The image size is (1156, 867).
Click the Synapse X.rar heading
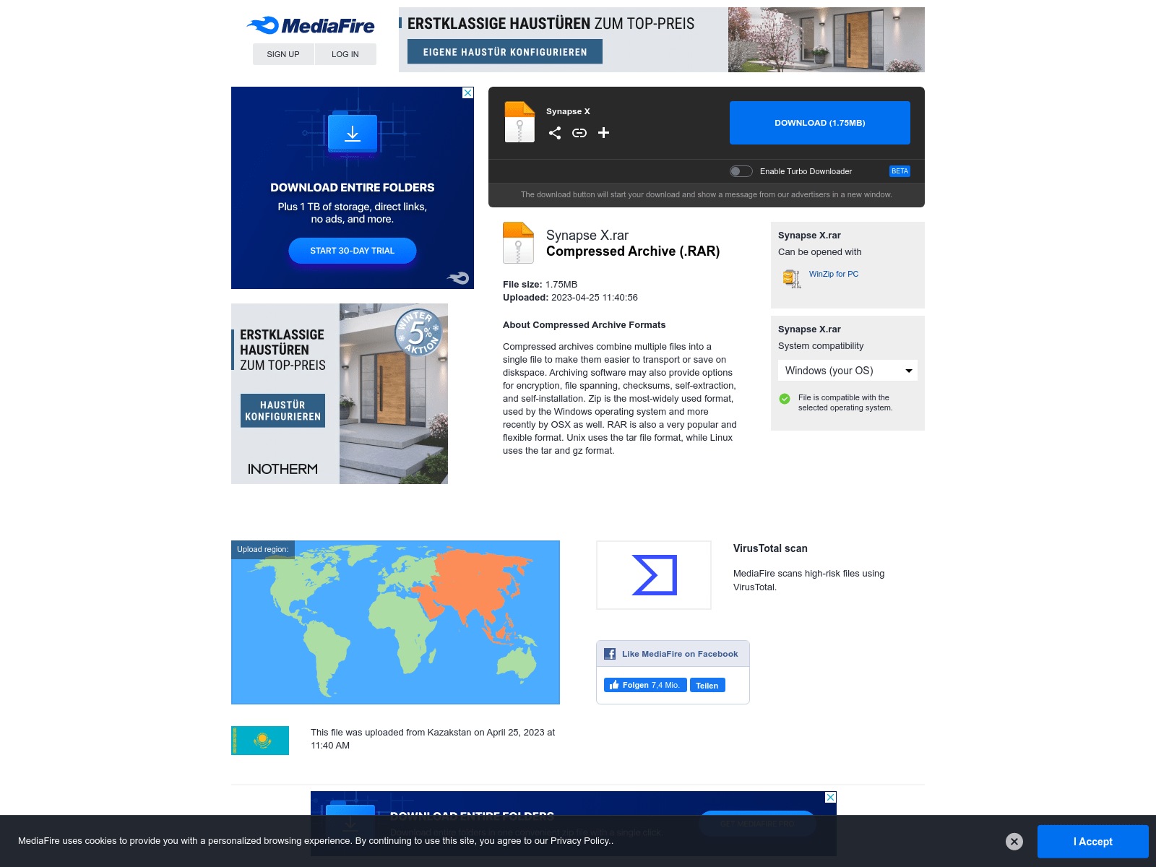tap(587, 236)
